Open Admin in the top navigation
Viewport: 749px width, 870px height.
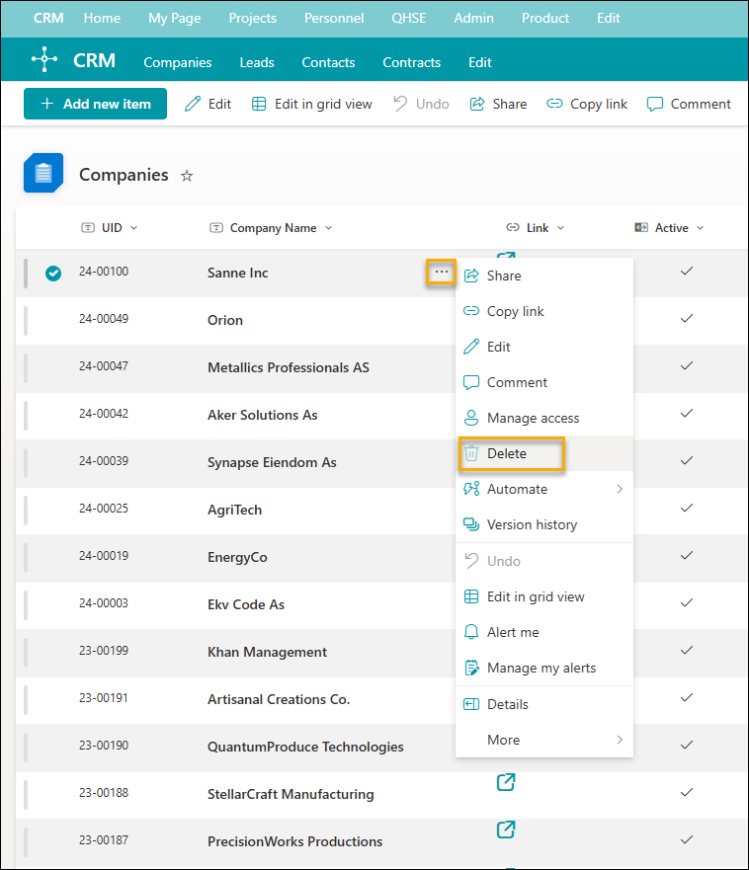[473, 19]
